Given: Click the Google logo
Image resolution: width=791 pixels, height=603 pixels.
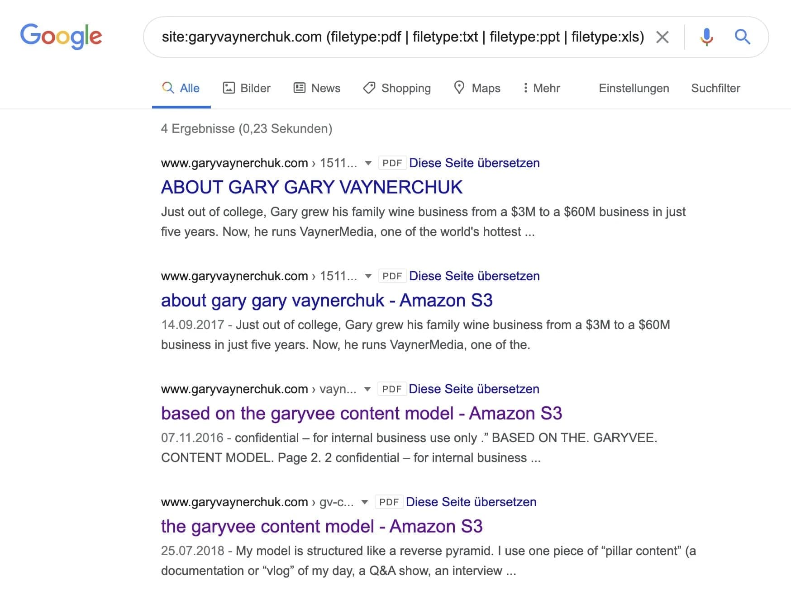Looking at the screenshot, I should pos(61,36).
